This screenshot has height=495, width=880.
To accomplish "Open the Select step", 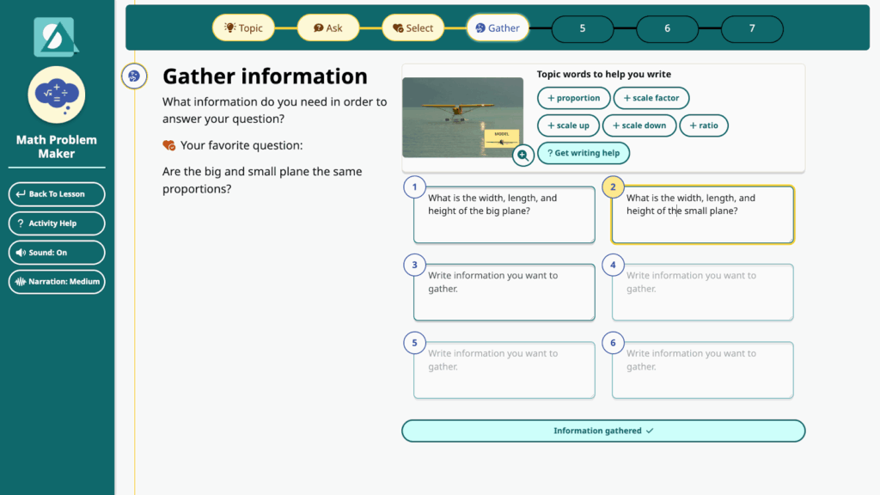I will pos(412,28).
